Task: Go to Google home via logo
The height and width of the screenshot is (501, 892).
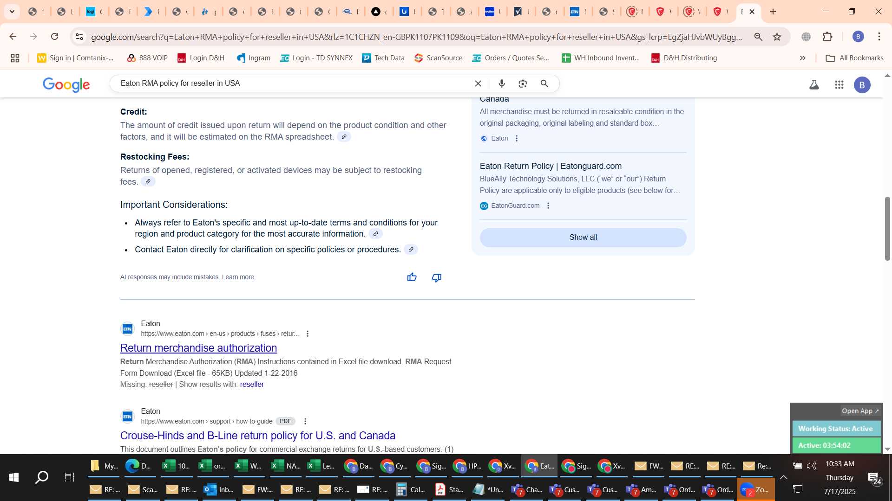Action: tap(66, 85)
